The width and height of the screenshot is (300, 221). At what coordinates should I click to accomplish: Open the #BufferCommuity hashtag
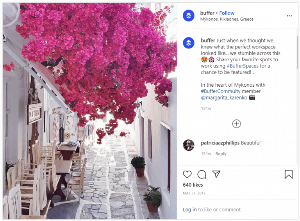click(x=220, y=91)
